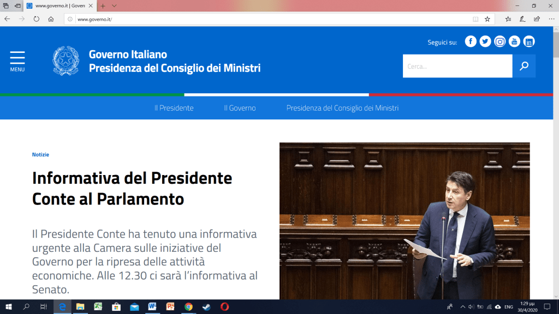Add page to favorites star icon
The image size is (559, 314).
click(x=487, y=19)
